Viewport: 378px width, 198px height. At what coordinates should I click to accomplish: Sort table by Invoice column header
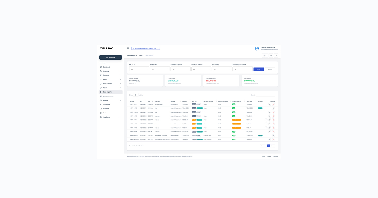click(134, 101)
